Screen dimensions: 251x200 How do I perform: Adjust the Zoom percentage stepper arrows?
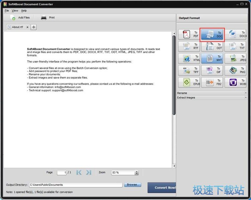click(137, 173)
